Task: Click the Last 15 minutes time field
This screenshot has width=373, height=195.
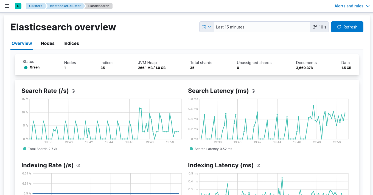Action: (x=262, y=27)
